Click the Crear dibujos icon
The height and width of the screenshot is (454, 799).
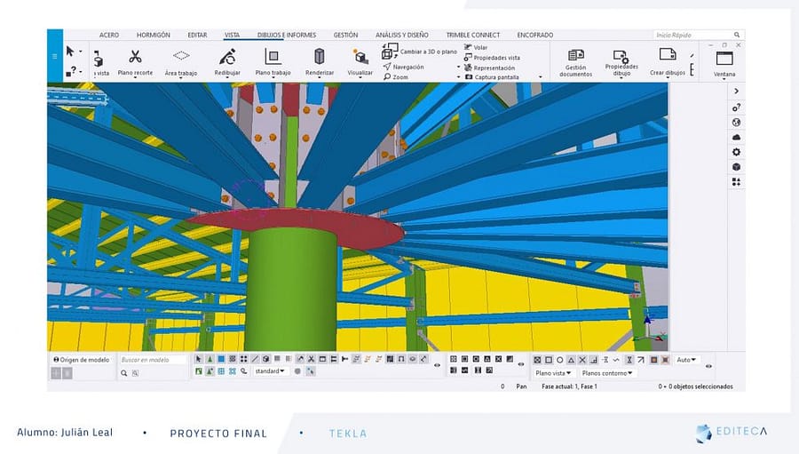click(668, 54)
